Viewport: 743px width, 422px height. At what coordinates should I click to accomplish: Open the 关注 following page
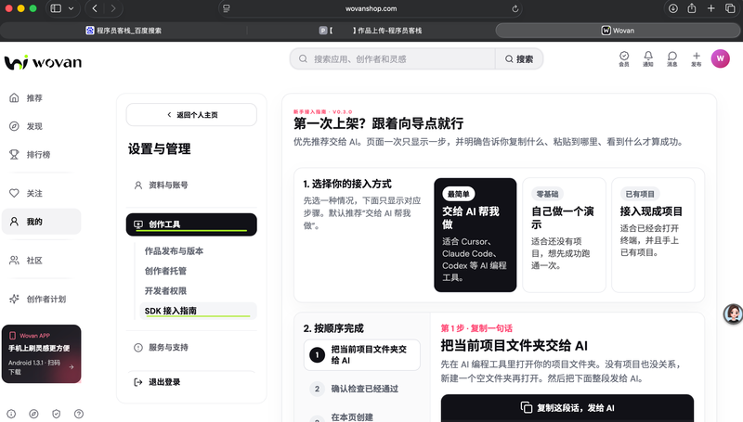pos(41,193)
